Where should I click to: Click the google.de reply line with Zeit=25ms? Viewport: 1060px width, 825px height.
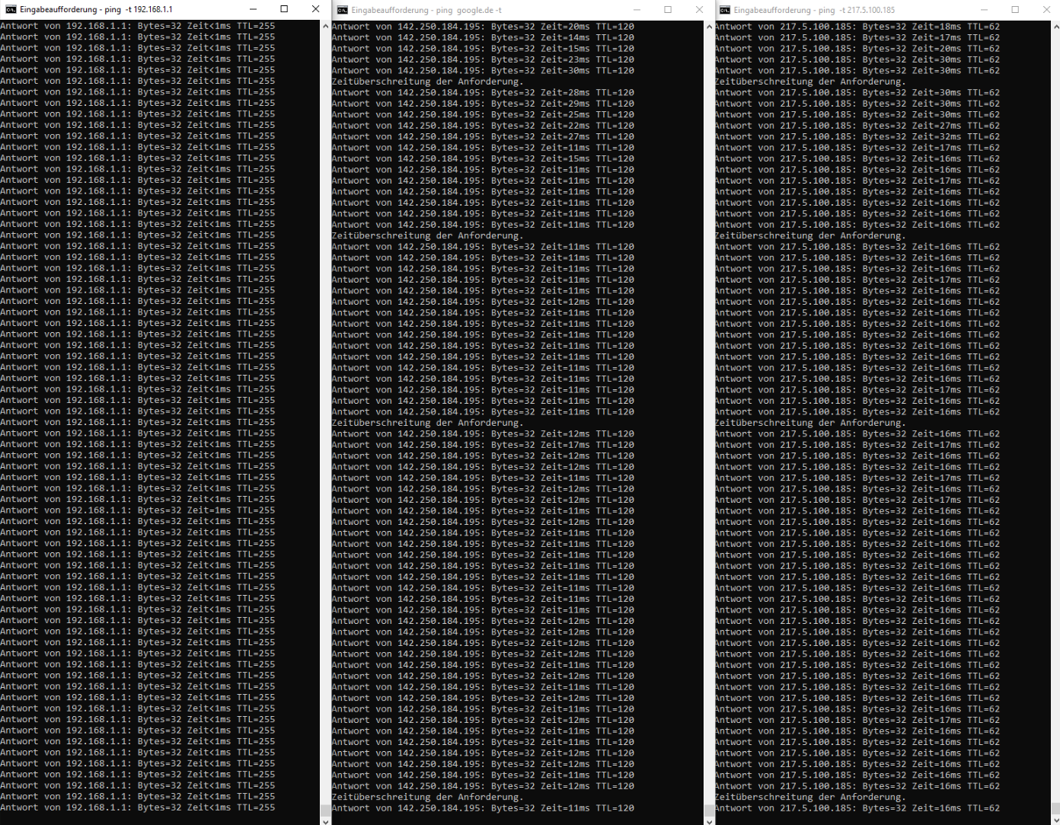point(483,115)
